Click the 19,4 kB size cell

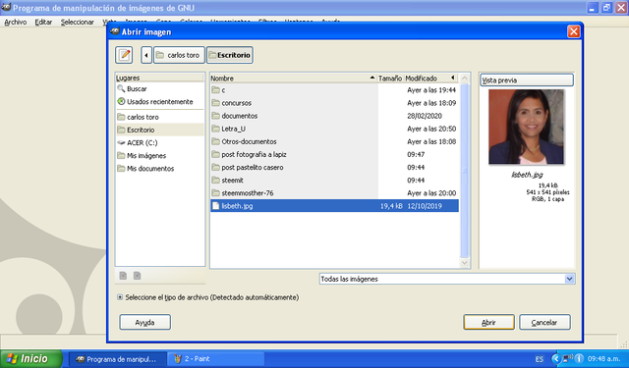pyautogui.click(x=391, y=206)
